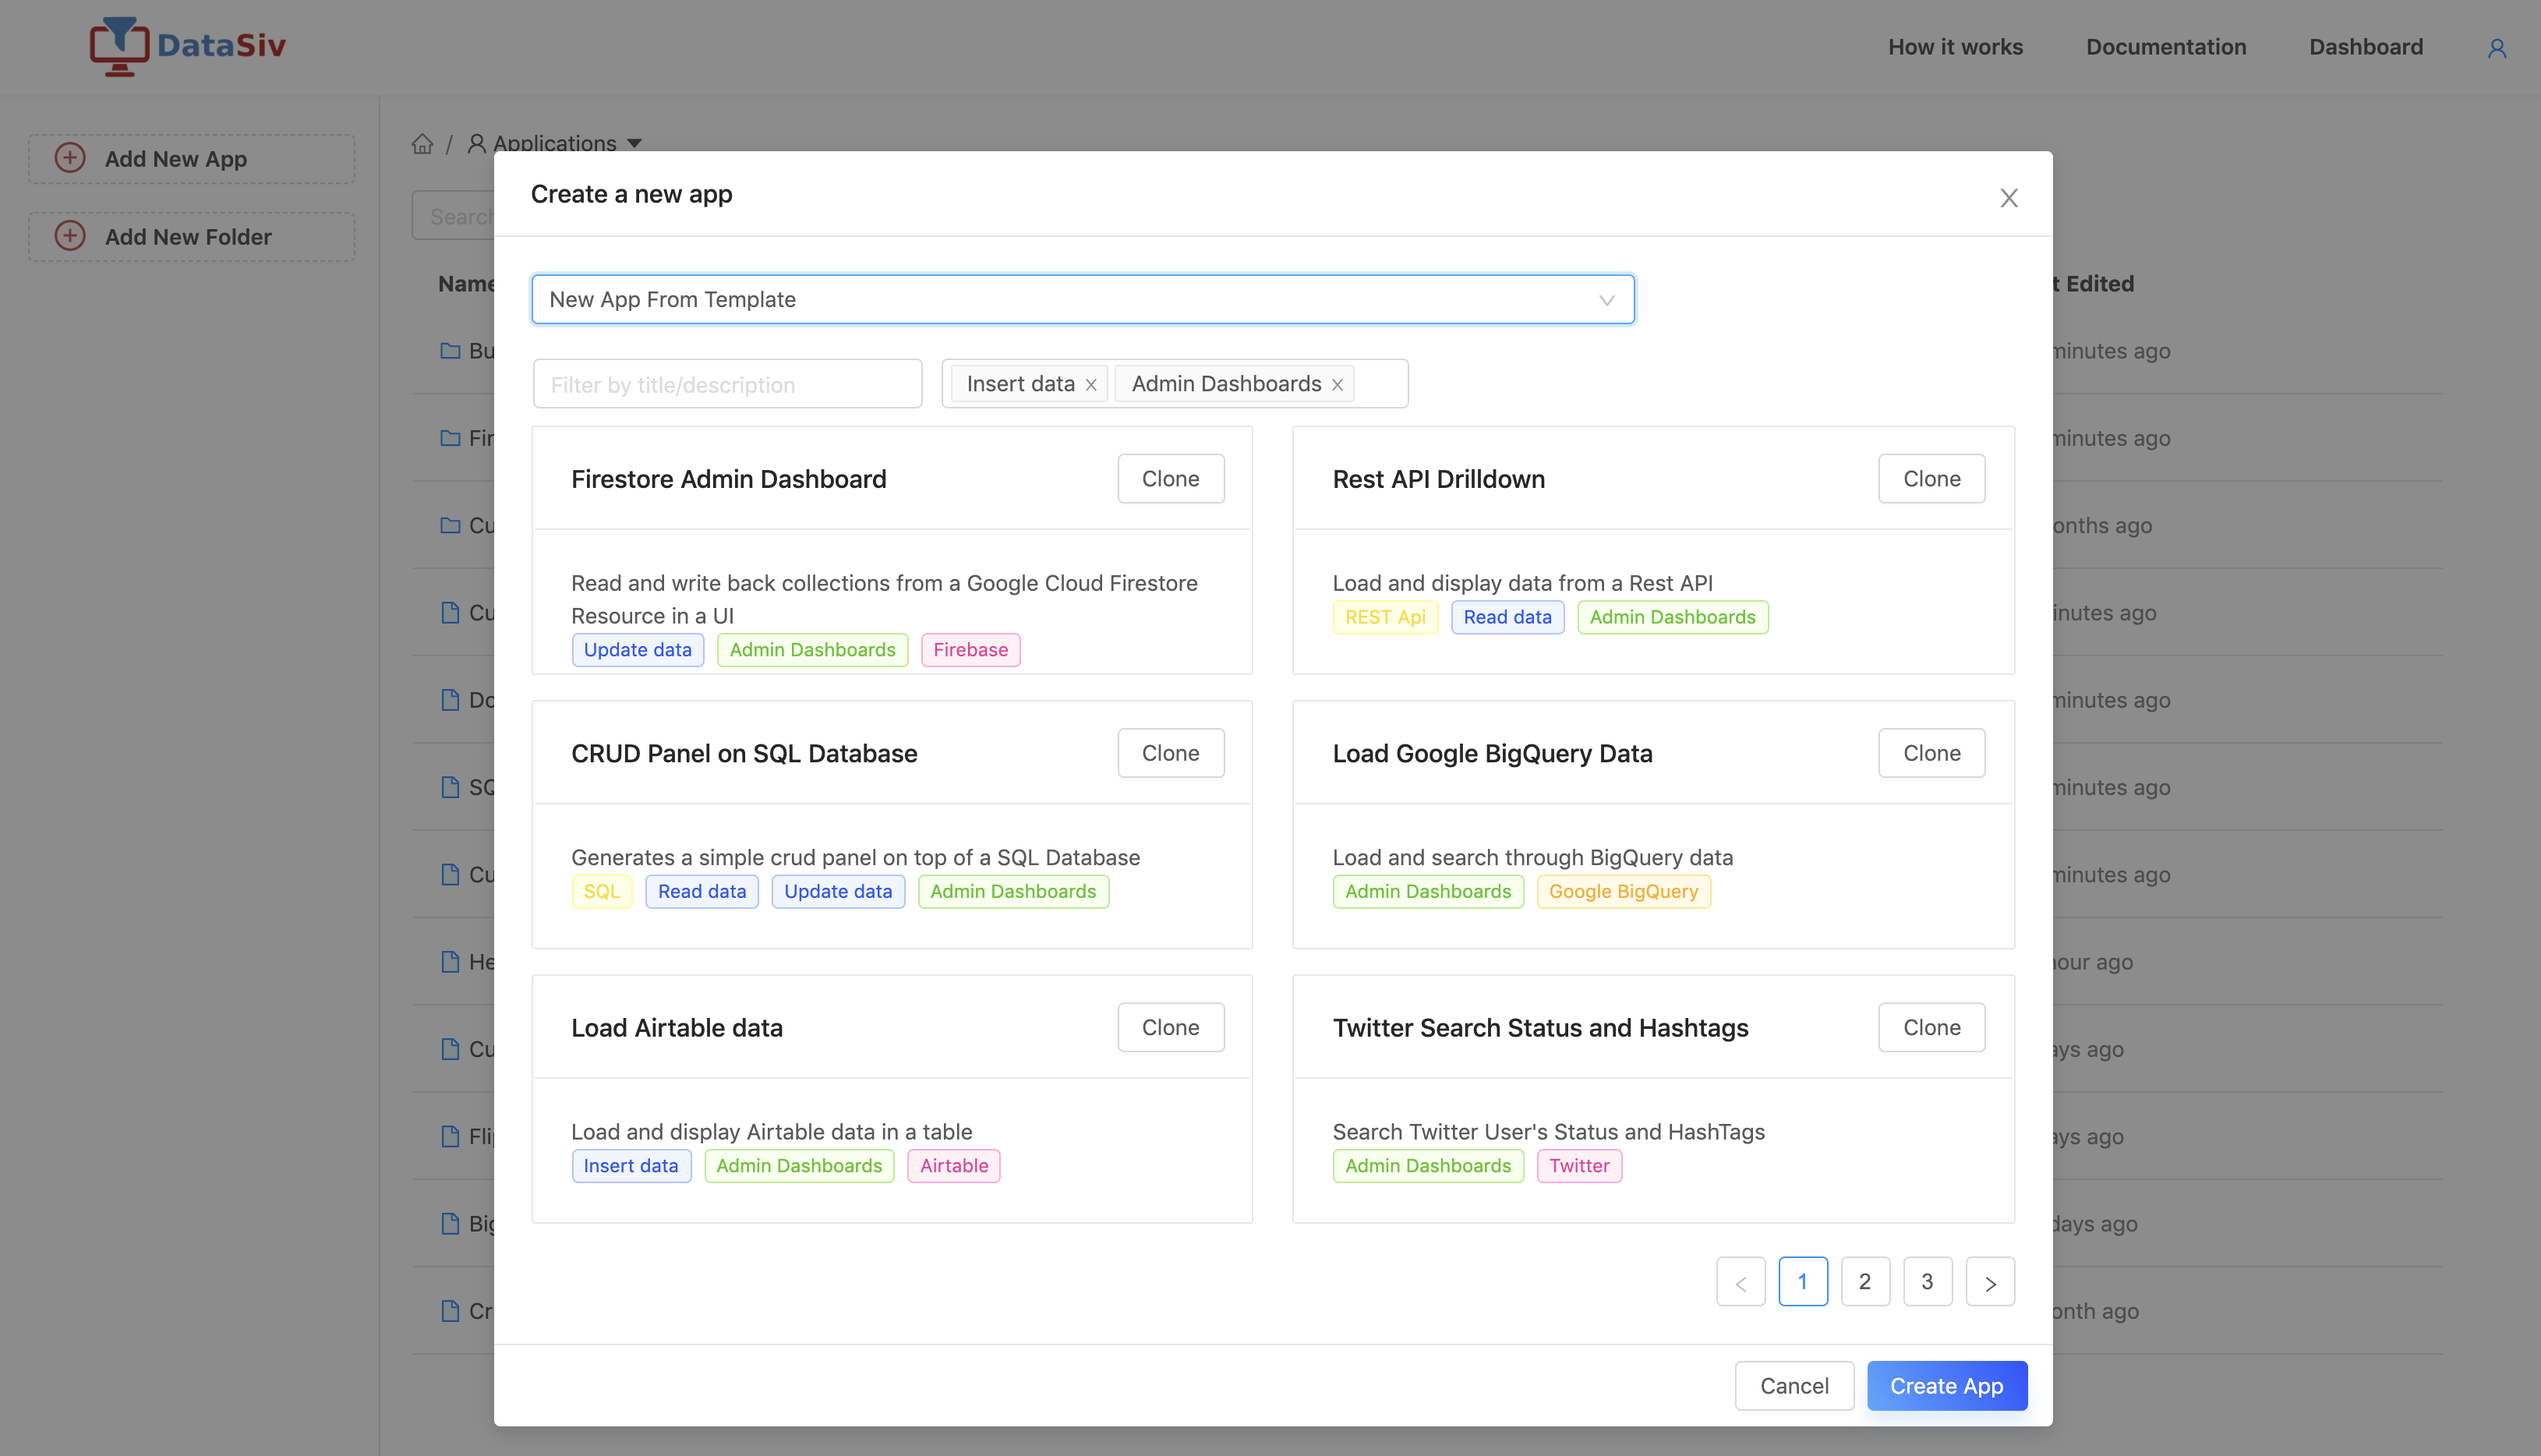The height and width of the screenshot is (1456, 2541).
Task: Click the Twitter Search Status and Hashtags title
Action: pyautogui.click(x=1540, y=1028)
